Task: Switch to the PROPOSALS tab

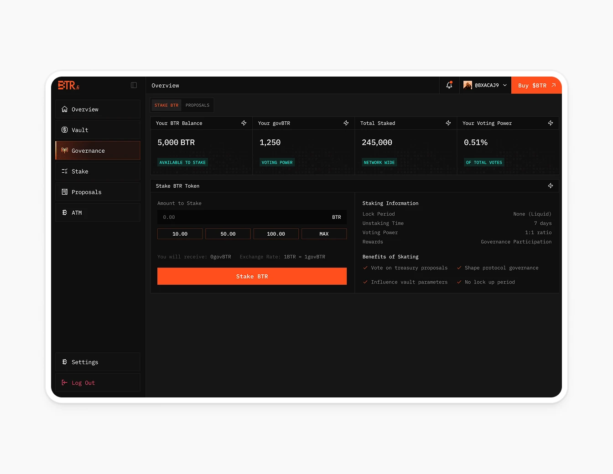Action: point(197,105)
